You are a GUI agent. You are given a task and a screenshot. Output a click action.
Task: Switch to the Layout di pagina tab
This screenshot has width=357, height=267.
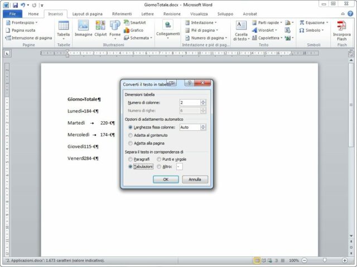click(x=88, y=13)
